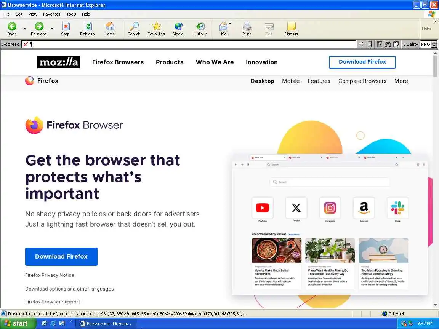
Task: Click the blue Download Firefox button
Action: coord(61,257)
